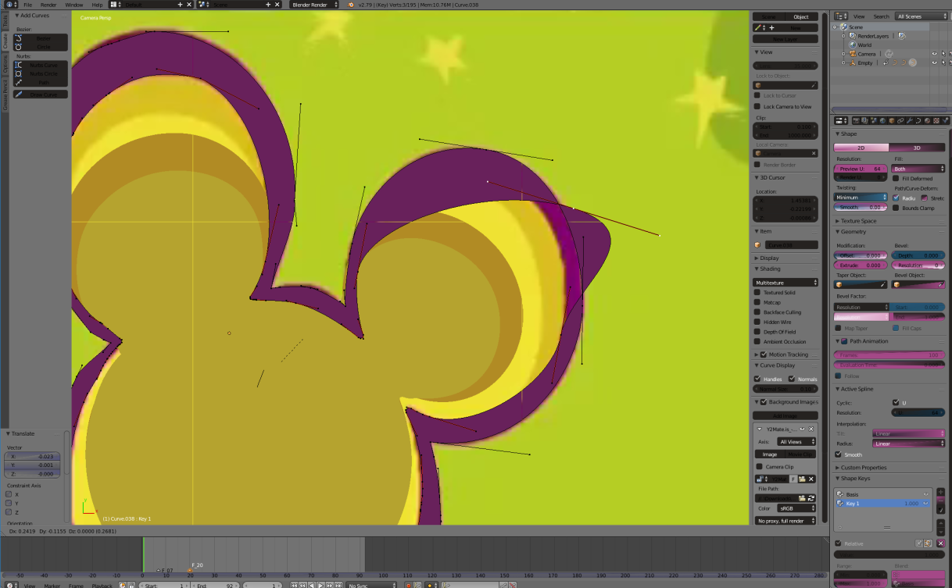Open the Window menu
This screenshot has width=952, height=588.
point(73,5)
